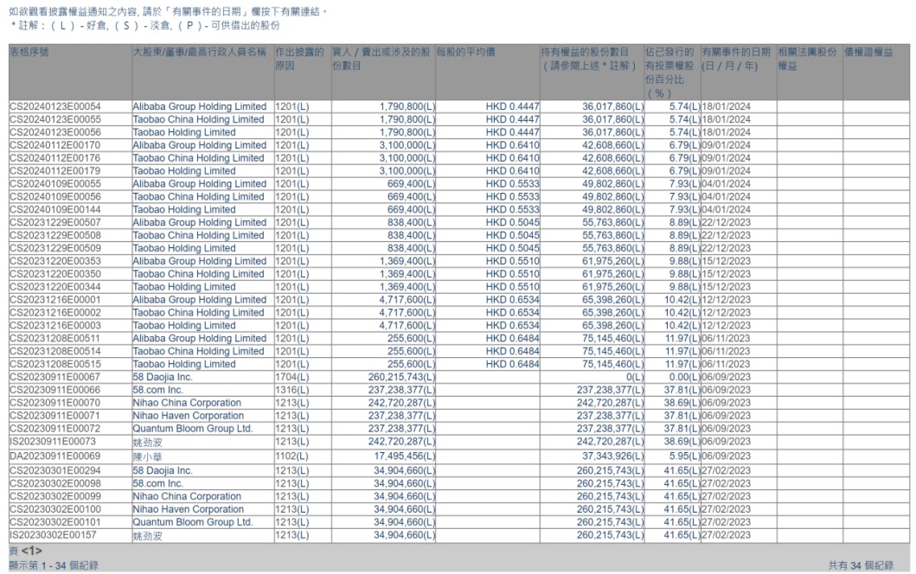The width and height of the screenshot is (916, 574).
Task: Click Alibaba Group Holding Limited in row CS20240123E00054
Action: (x=199, y=106)
